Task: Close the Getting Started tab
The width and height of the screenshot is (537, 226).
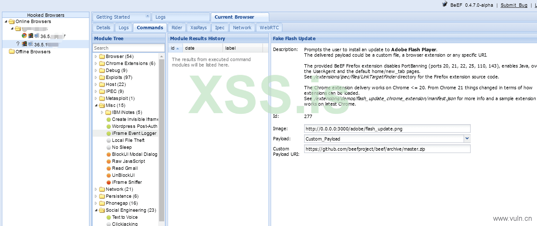Action: tap(147, 16)
